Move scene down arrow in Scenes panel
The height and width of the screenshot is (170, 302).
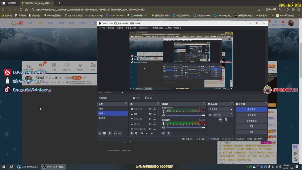[120, 133]
